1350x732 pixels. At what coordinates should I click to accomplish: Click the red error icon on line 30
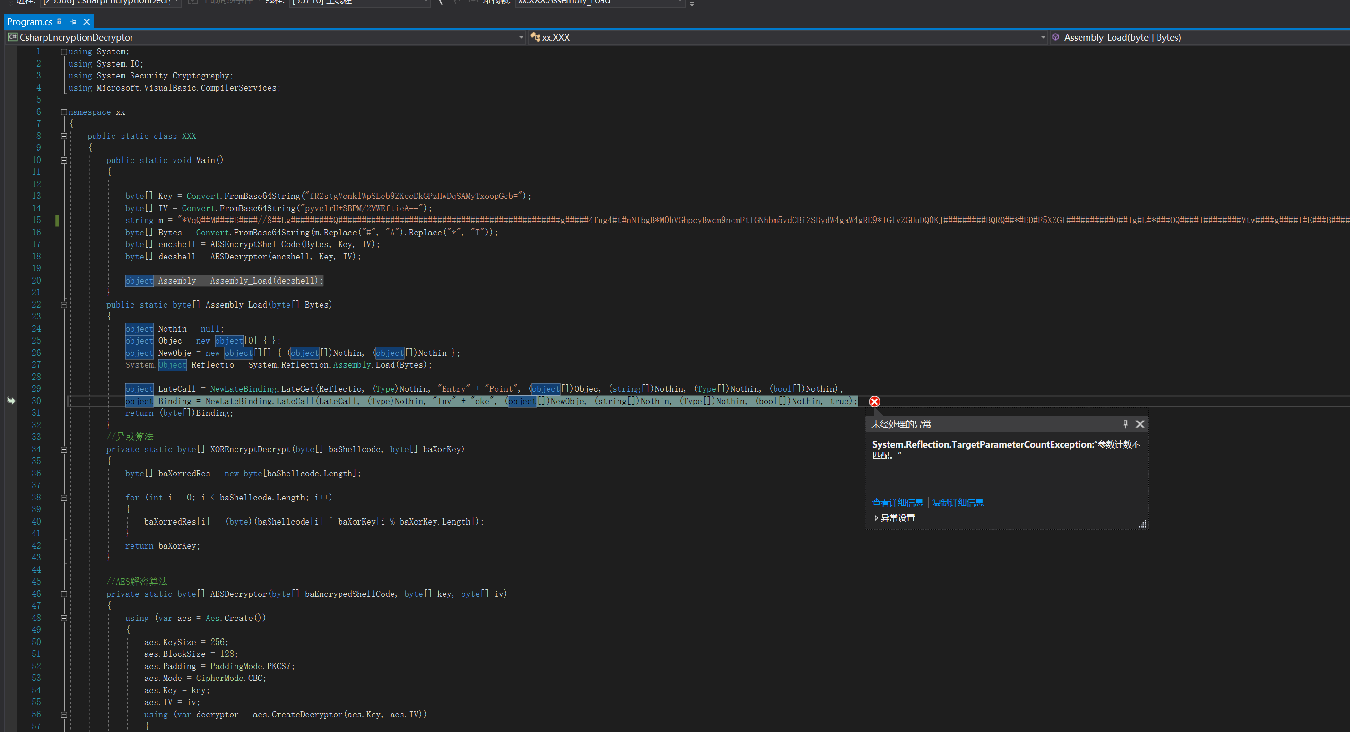(x=874, y=402)
